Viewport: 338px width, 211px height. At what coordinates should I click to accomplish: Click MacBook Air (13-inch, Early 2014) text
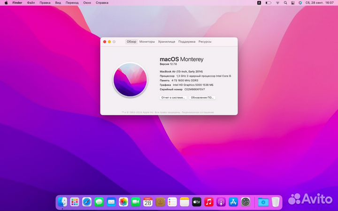(x=181, y=71)
